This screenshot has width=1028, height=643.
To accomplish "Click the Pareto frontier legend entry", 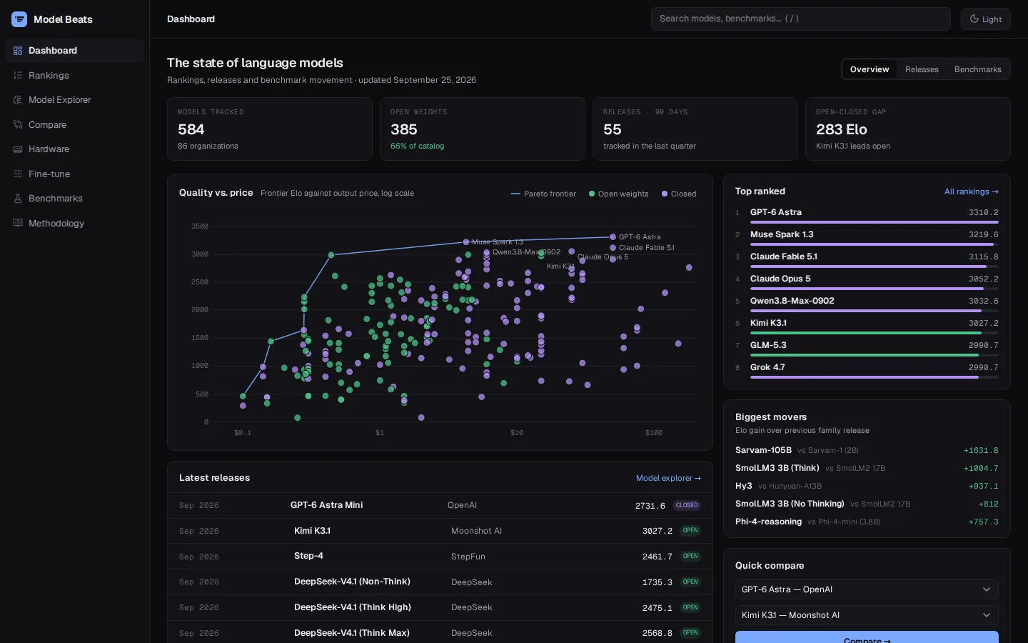I will pyautogui.click(x=543, y=194).
